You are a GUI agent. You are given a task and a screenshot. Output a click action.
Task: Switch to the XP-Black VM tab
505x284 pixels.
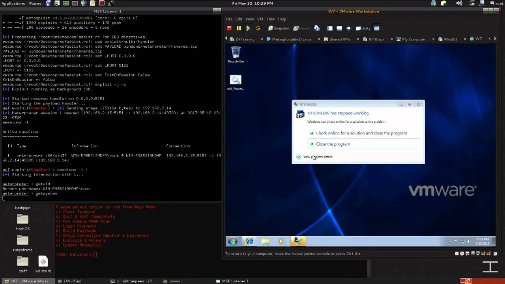pos(373,39)
